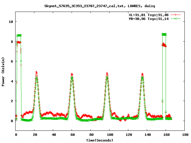The image size is (191, 143).
Task: Click the x-axis tick label 140
Action: [x=148, y=135]
